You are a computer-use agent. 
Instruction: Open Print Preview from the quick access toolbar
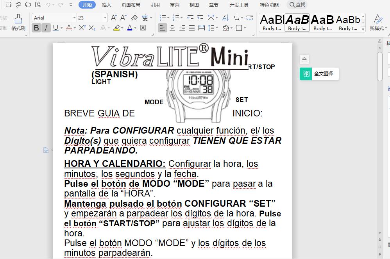(38, 4)
